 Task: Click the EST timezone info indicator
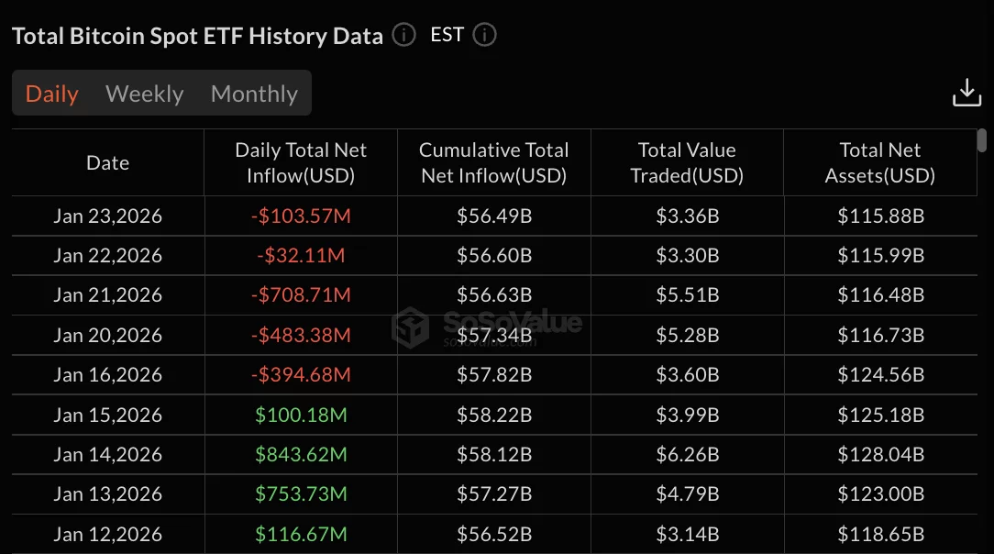(x=484, y=36)
